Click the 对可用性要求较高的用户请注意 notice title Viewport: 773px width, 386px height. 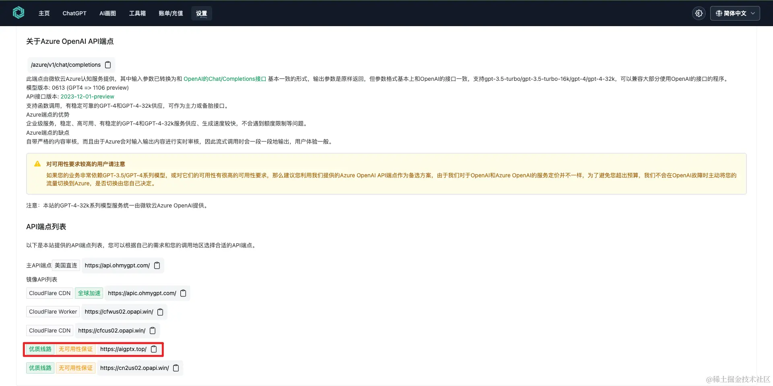click(85, 164)
